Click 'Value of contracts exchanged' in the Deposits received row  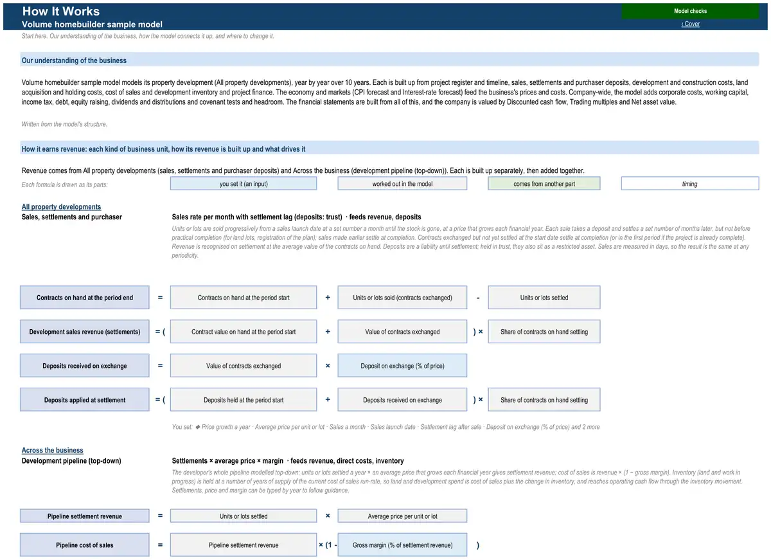pos(244,366)
